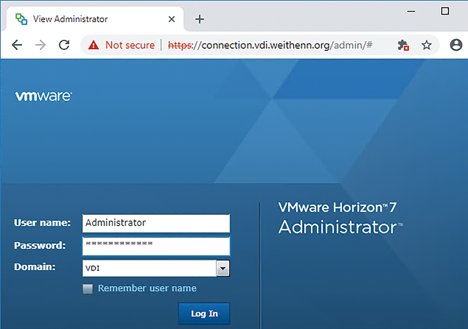This screenshot has height=329, width=468.
Task: Bookmark this page with the star icon
Action: click(426, 45)
